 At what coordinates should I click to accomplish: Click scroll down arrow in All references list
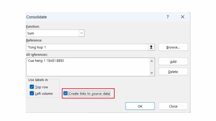152,73
